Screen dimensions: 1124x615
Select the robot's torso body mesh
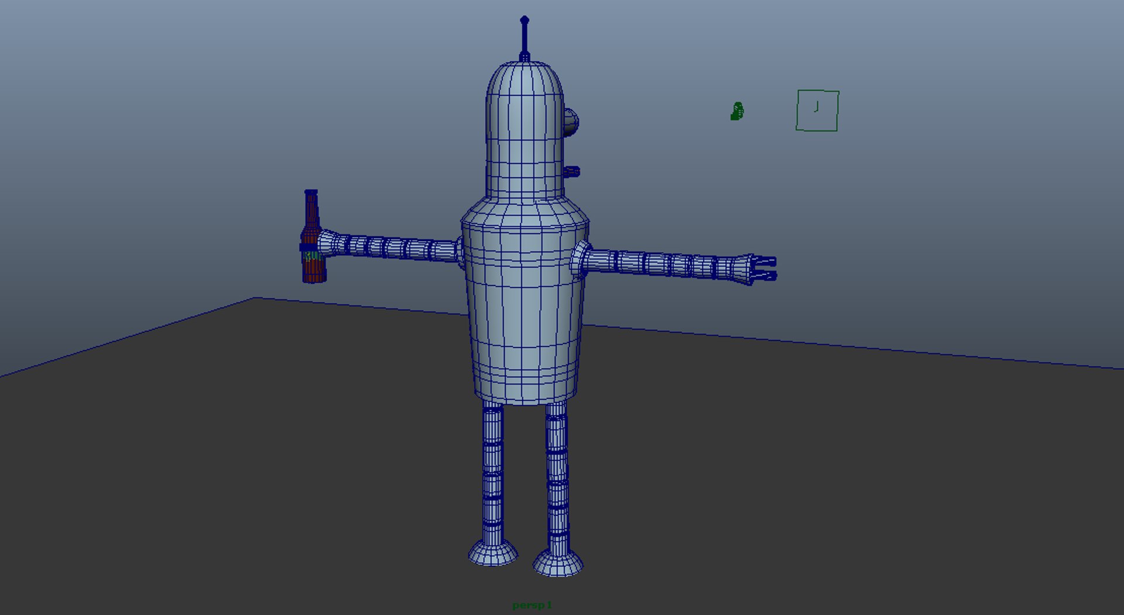(x=525, y=301)
